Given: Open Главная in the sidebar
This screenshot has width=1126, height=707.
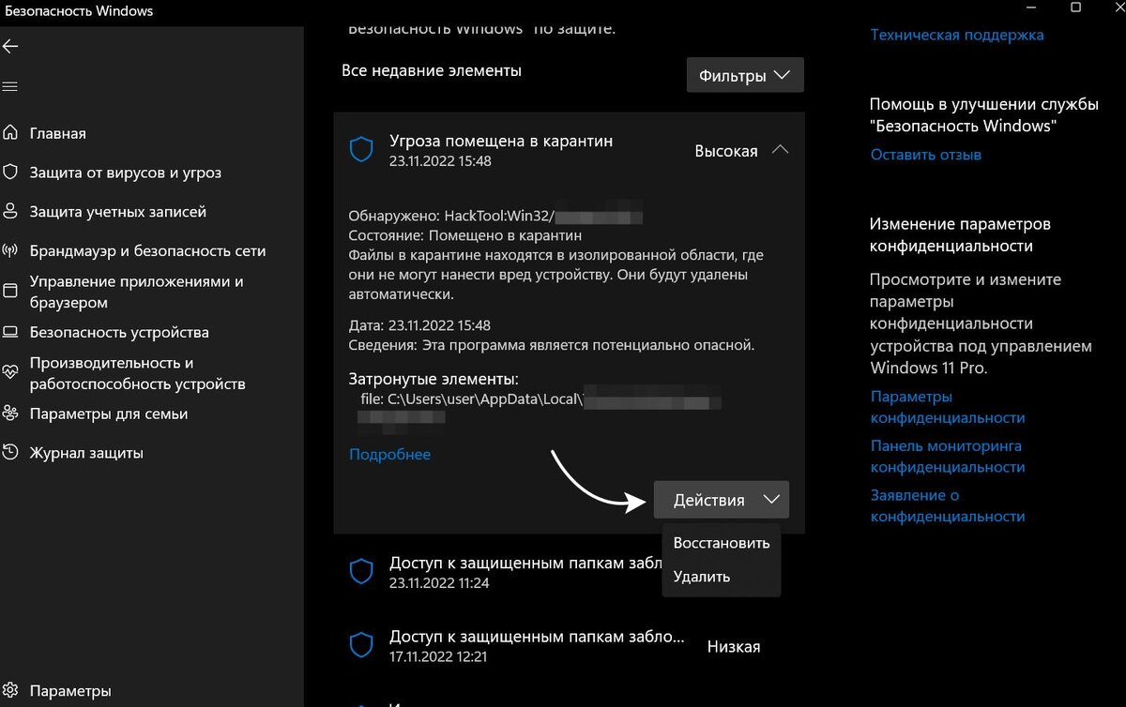Looking at the screenshot, I should pyautogui.click(x=57, y=133).
